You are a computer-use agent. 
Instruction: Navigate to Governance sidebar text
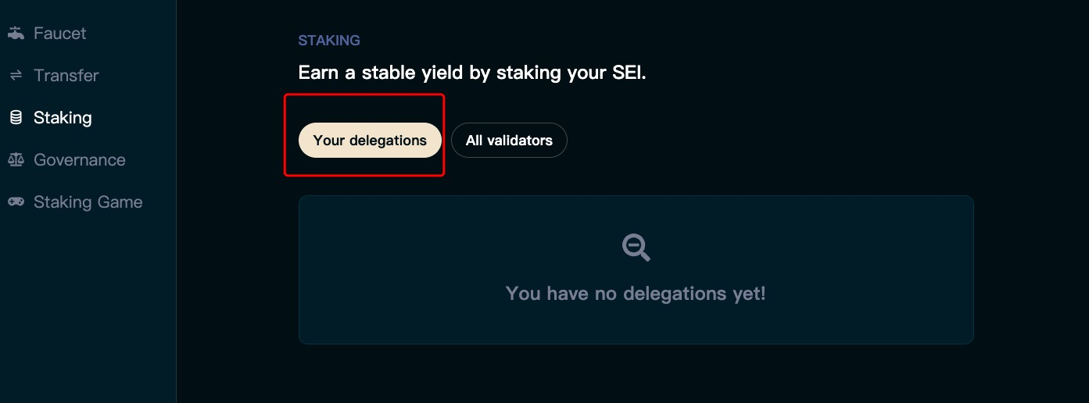[x=79, y=160]
